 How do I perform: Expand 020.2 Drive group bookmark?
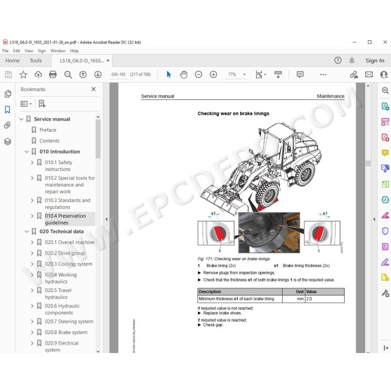pos(32,253)
